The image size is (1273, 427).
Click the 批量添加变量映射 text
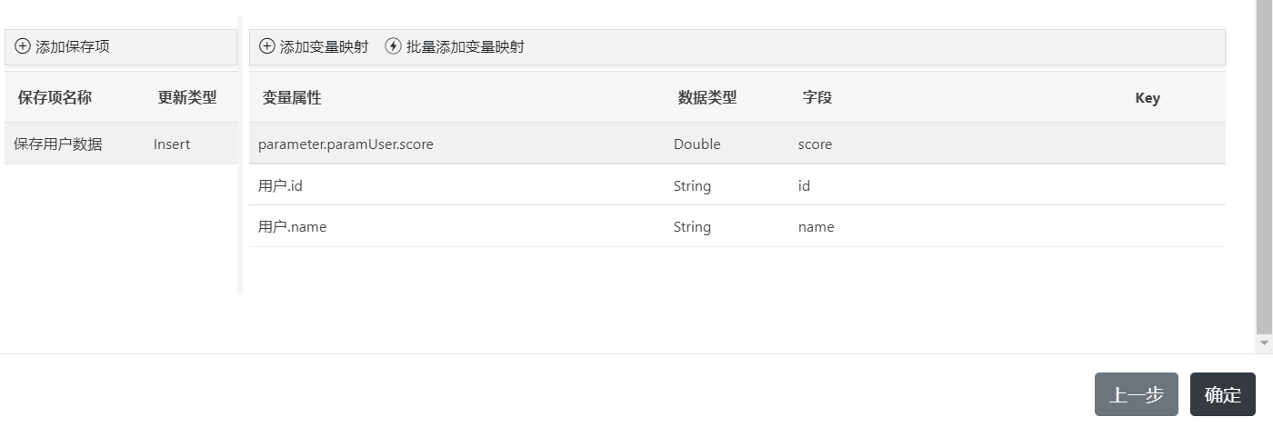tap(466, 46)
